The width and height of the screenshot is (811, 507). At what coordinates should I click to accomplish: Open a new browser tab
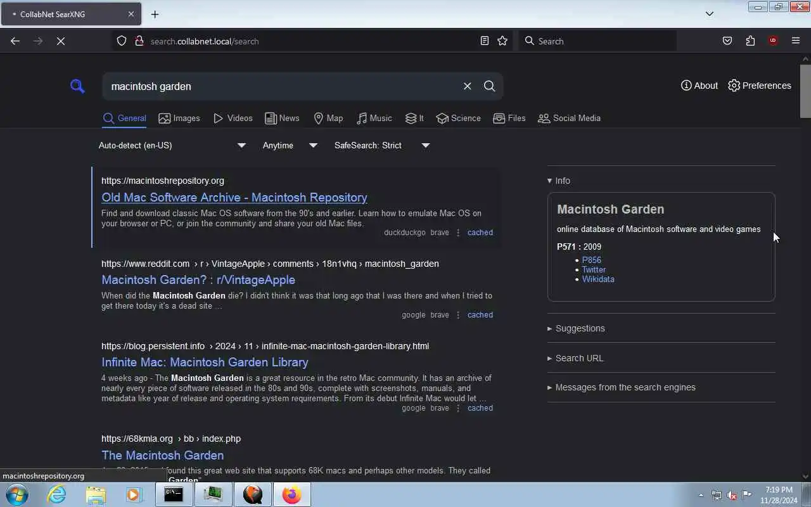pyautogui.click(x=155, y=14)
